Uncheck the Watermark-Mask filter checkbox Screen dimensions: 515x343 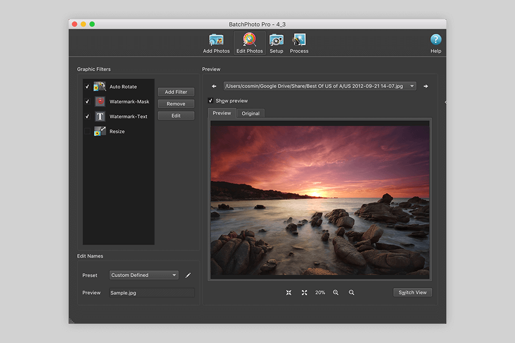tap(87, 101)
